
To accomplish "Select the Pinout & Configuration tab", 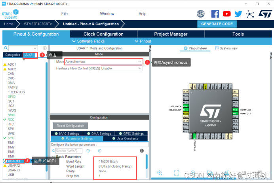I will 36,34.
